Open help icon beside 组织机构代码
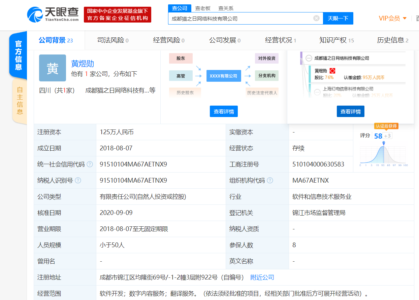This screenshot has width=419, height=300. pos(270,181)
